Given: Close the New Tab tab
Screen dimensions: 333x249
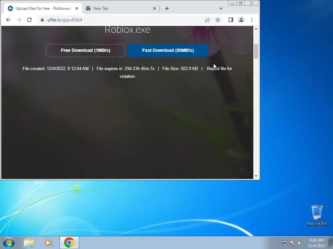Looking at the screenshot, I should point(154,8).
